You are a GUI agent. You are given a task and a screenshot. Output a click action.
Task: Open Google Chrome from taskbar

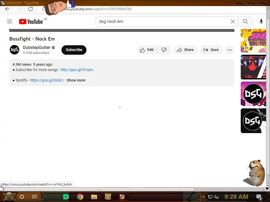click(x=80, y=197)
